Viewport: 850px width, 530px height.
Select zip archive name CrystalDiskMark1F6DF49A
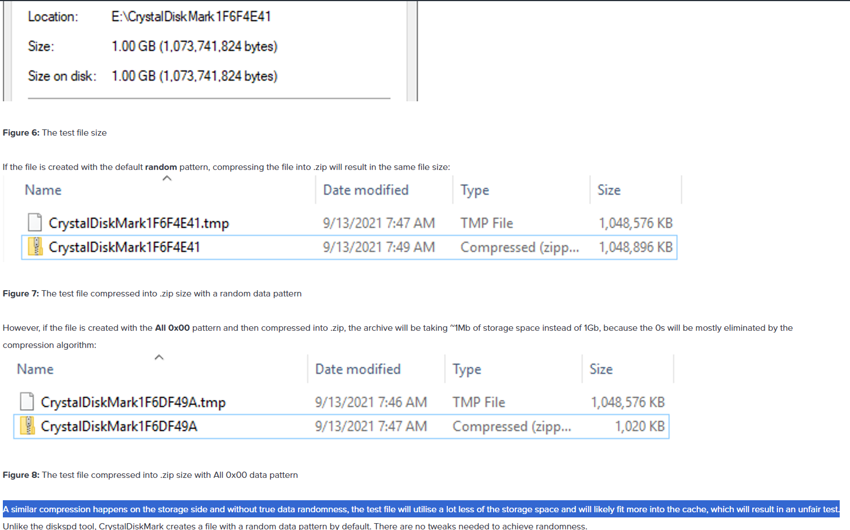pyautogui.click(x=119, y=426)
